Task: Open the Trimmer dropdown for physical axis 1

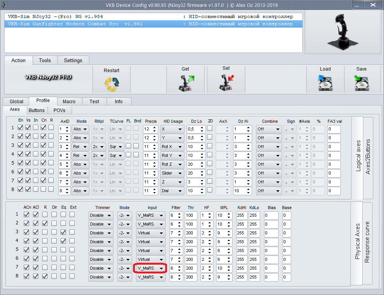Action: [x=100, y=215]
